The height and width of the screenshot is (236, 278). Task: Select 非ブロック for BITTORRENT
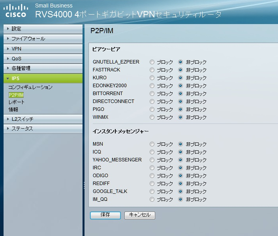tap(180, 94)
